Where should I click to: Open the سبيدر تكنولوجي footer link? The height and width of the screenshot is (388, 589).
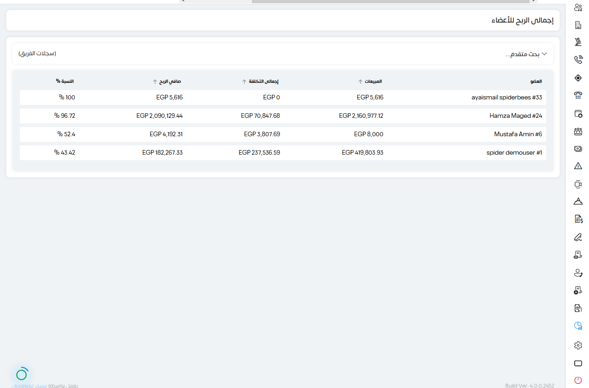[x=29, y=385]
